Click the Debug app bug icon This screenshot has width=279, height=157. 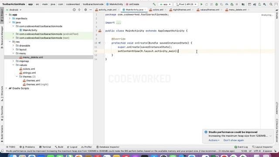coord(217,4)
